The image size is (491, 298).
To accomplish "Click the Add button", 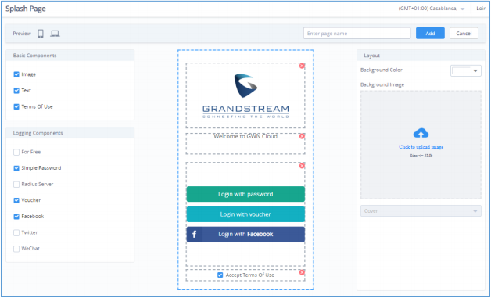I will tap(430, 33).
